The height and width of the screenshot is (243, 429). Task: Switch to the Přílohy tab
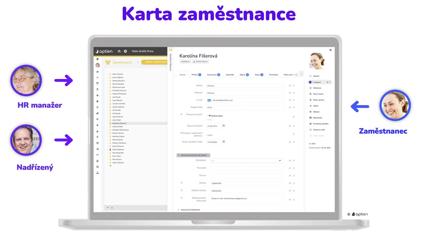(x=196, y=75)
